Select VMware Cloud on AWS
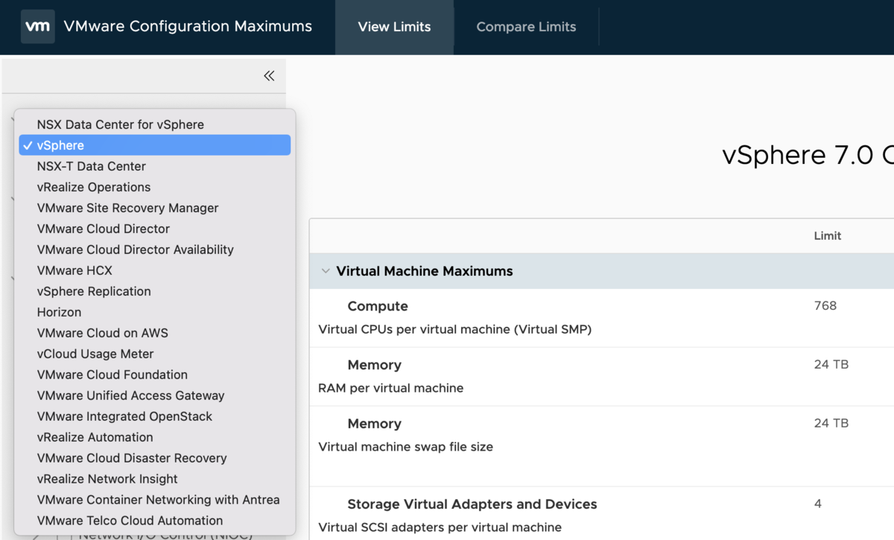 (x=155, y=333)
